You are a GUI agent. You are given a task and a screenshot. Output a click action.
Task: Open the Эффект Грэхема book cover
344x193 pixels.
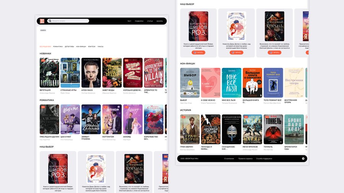point(91,119)
